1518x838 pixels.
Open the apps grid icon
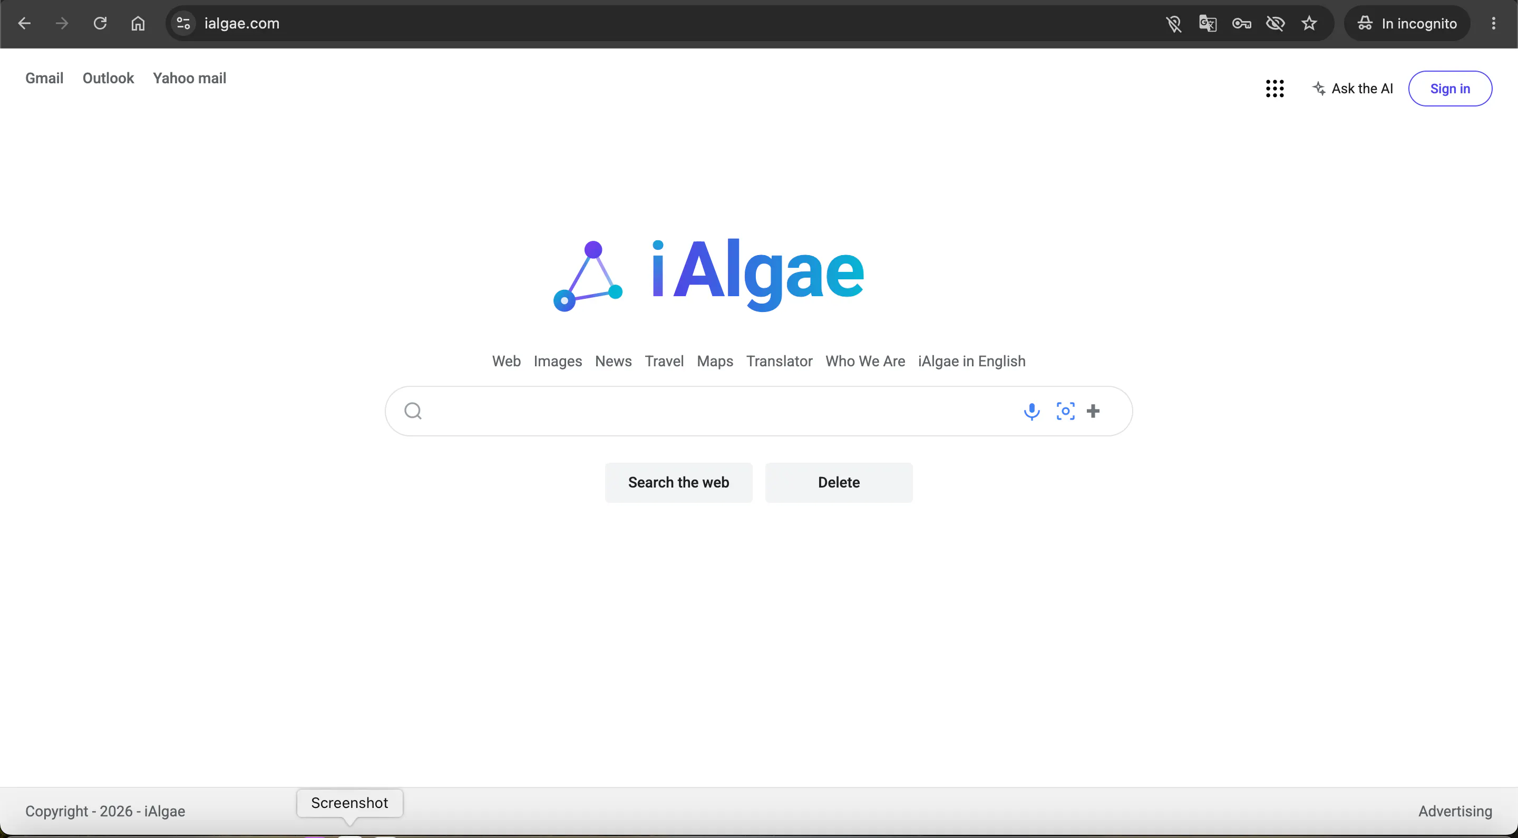(1274, 89)
